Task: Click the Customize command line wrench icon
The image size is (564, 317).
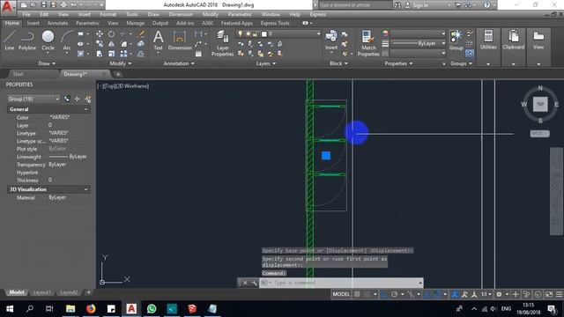Action: point(255,283)
